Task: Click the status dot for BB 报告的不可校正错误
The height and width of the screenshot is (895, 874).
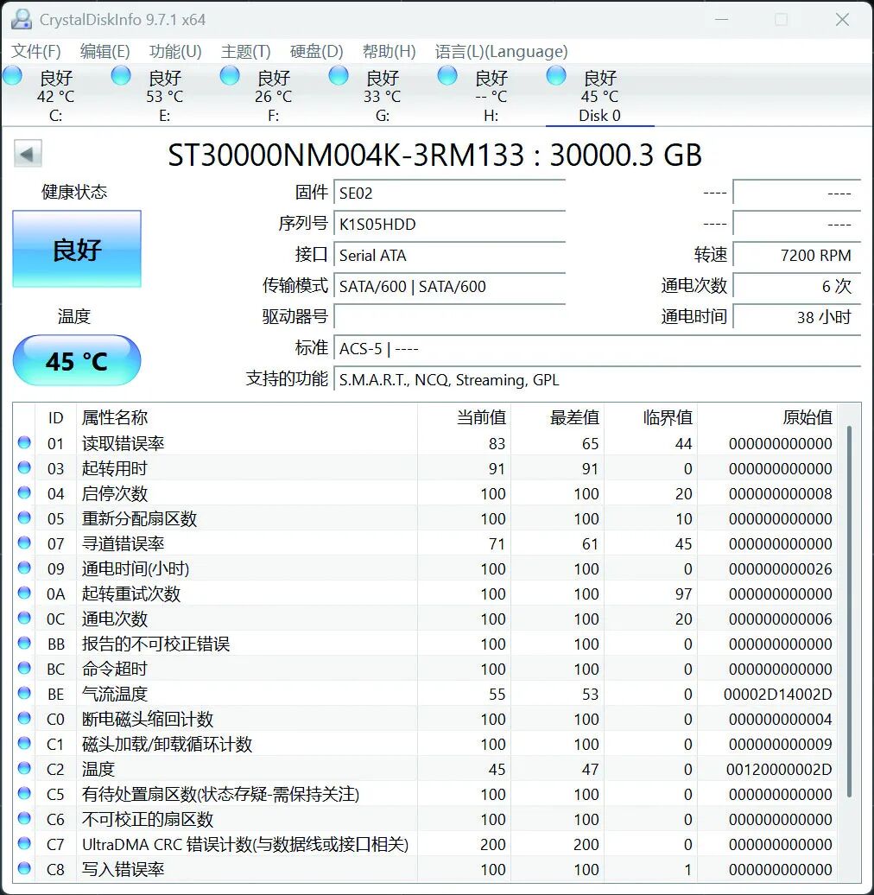Action: 24,644
